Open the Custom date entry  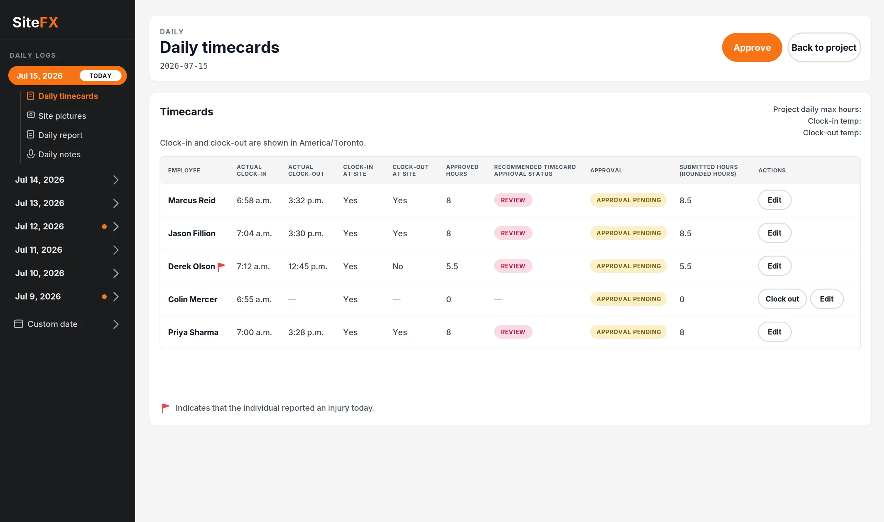(68, 324)
